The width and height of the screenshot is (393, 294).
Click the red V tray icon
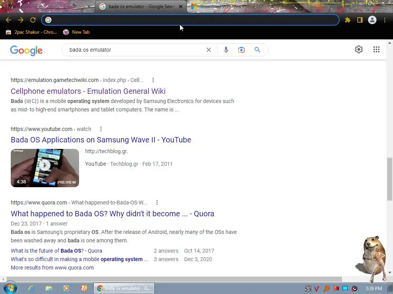pos(317,289)
